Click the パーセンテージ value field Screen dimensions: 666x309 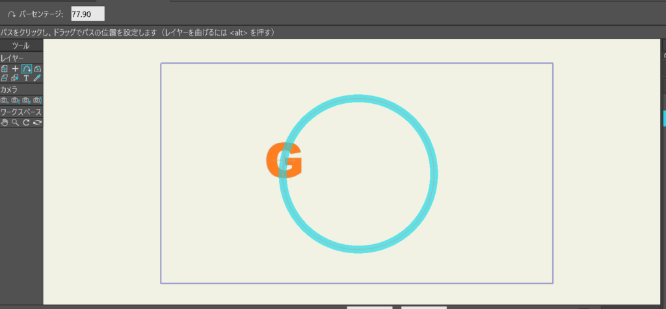click(87, 14)
